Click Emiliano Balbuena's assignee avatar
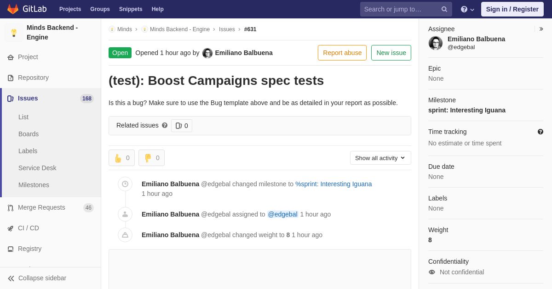The image size is (552, 289). pos(436,43)
